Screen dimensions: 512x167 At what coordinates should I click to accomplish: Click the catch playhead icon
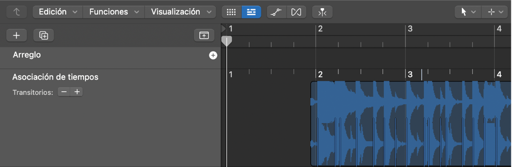[x=322, y=12]
